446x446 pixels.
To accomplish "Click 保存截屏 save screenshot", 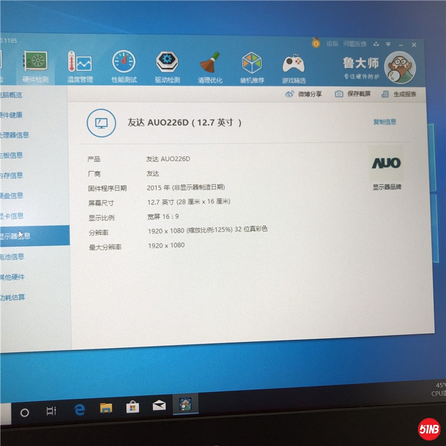I will pyautogui.click(x=353, y=94).
